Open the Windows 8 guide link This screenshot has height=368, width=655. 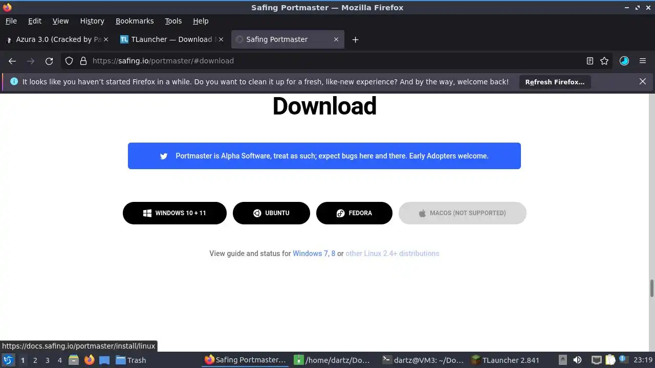[333, 254]
